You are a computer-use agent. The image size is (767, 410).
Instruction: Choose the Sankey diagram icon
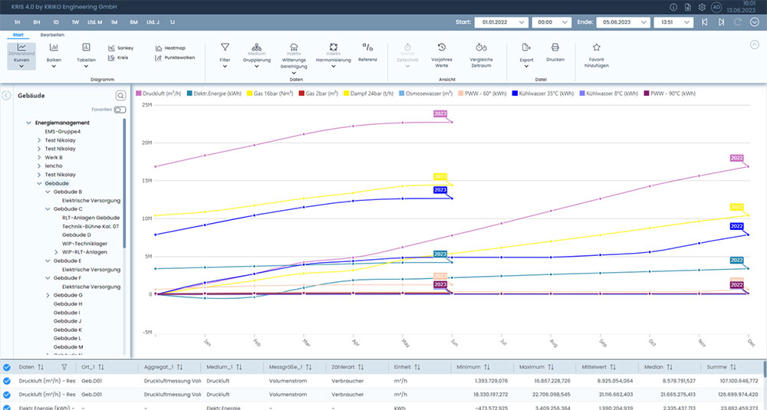pos(111,48)
